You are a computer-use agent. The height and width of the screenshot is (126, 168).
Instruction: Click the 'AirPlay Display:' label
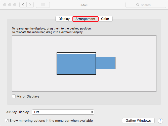(18, 112)
